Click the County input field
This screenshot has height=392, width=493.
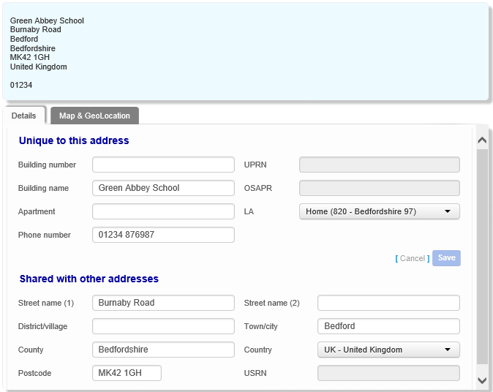pyautogui.click(x=163, y=350)
